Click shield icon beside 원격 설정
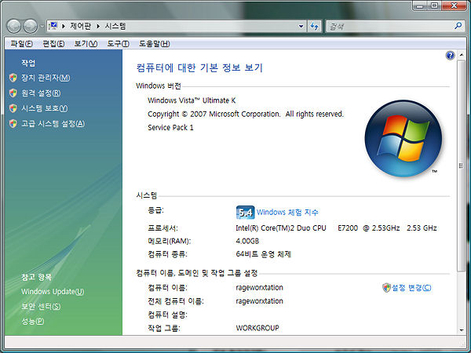The width and height of the screenshot is (471, 353). point(13,93)
